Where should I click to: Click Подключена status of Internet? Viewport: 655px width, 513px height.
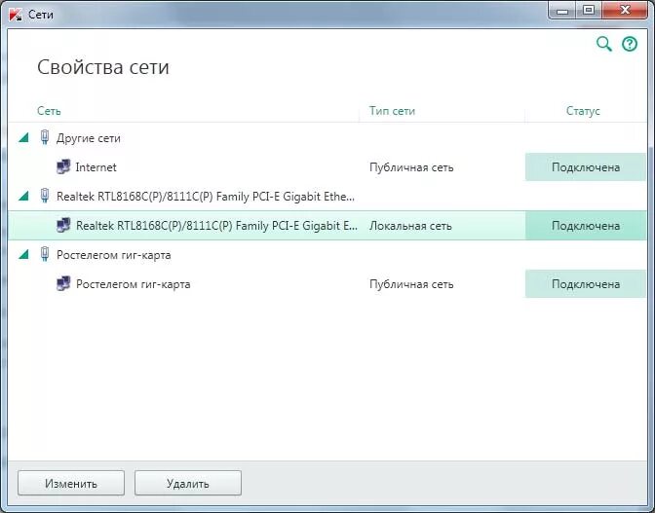(586, 167)
